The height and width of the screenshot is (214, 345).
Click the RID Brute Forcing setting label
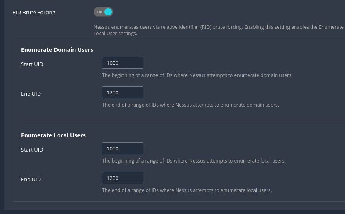34,12
